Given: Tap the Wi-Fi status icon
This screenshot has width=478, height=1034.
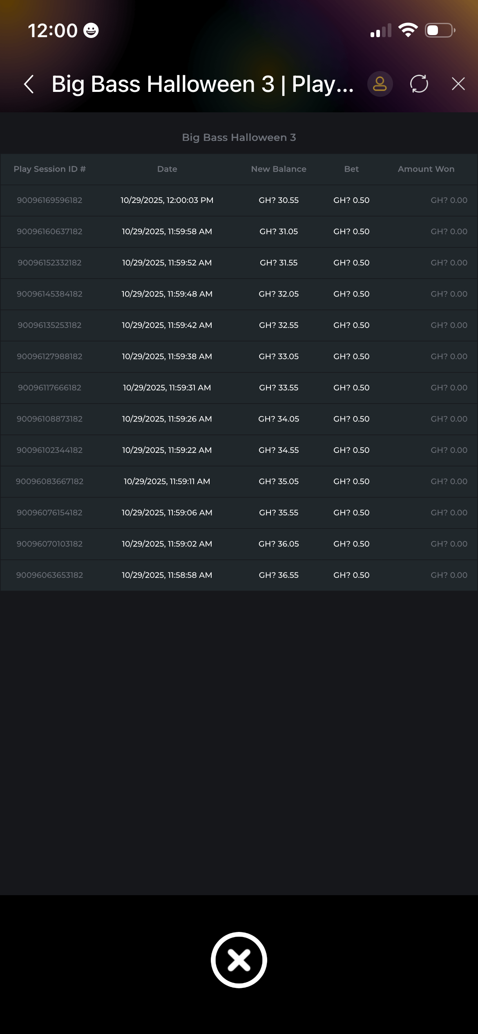Looking at the screenshot, I should [x=408, y=30].
